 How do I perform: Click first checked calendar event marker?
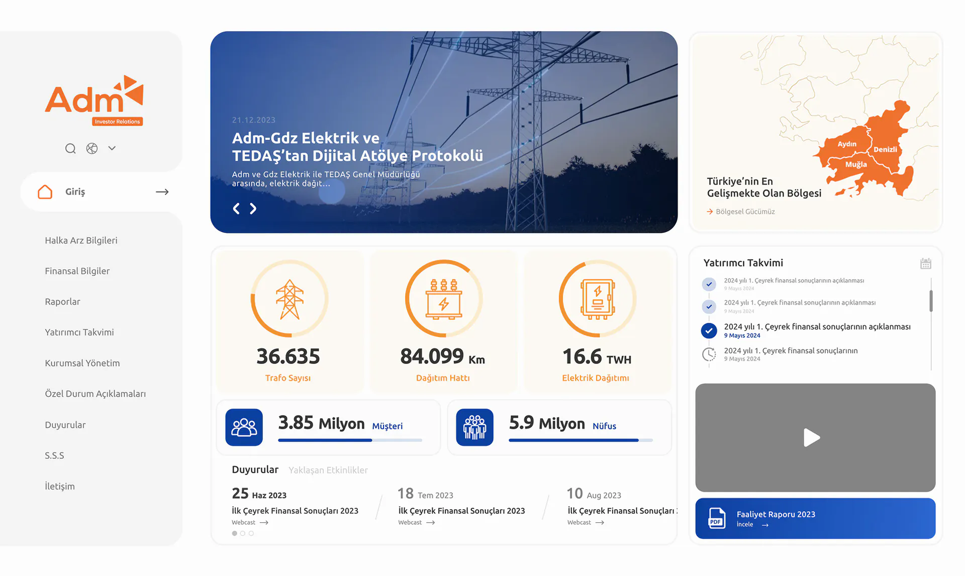pyautogui.click(x=709, y=284)
